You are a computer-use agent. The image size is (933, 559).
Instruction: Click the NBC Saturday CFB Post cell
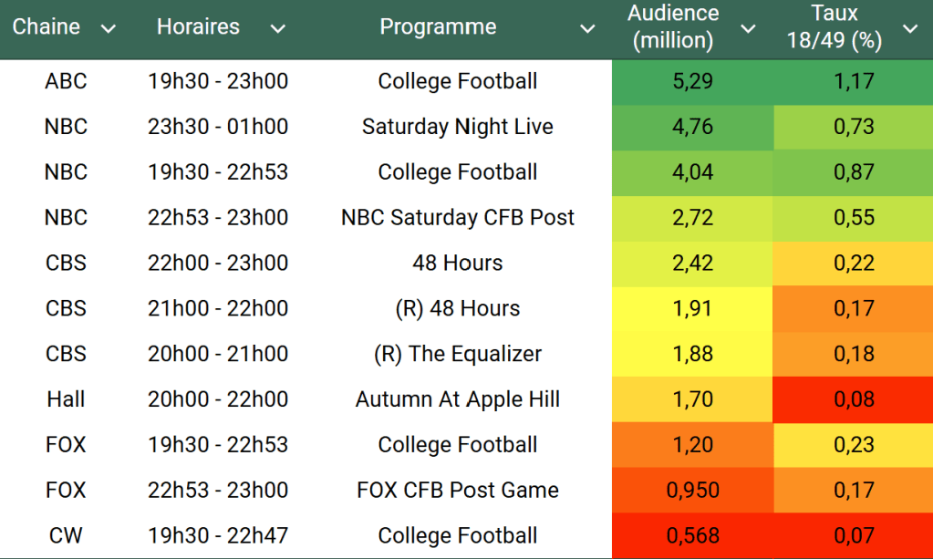457,218
